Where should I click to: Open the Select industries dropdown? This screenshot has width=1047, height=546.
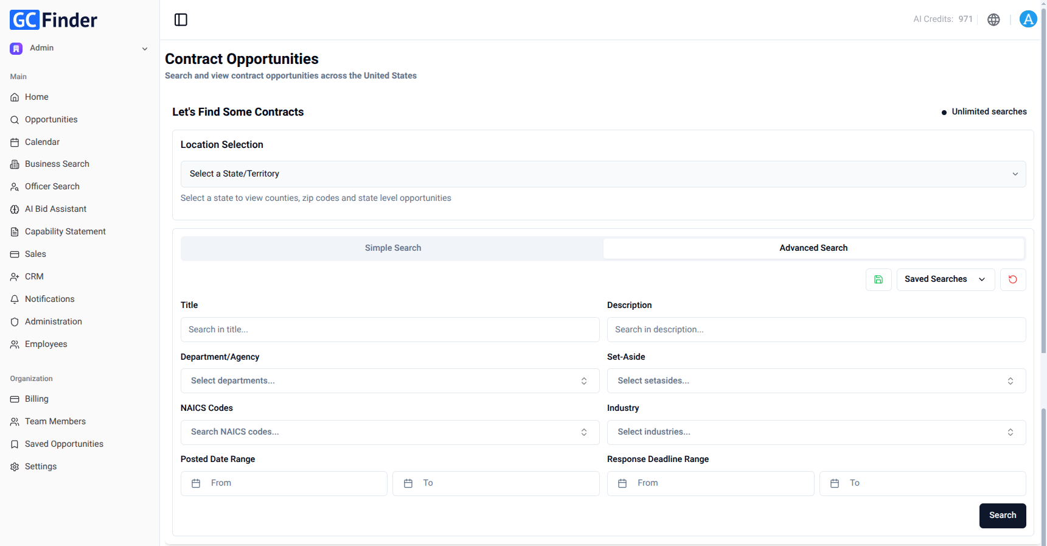coord(816,432)
